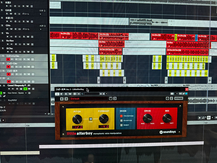Adjust G米蔵 volume value stepper
217x163 pixels.
pyautogui.click(x=45, y=11)
